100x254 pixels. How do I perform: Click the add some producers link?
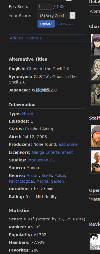(68, 144)
